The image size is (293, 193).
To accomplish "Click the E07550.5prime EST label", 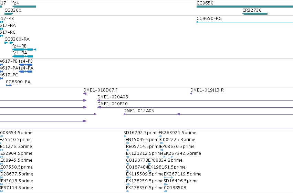I will tap(16, 167).
